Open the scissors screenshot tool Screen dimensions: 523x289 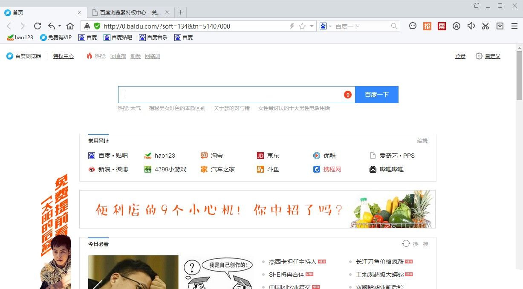485,26
